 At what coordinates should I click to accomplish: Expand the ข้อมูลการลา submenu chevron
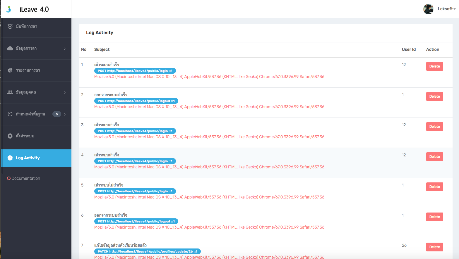pos(65,49)
